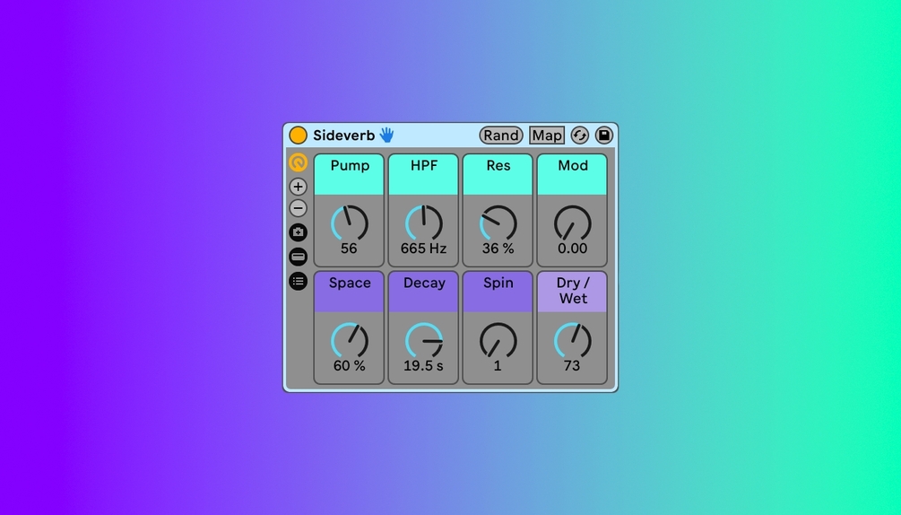
Task: Click the HPF knob at 665 Hz
Action: tap(423, 223)
